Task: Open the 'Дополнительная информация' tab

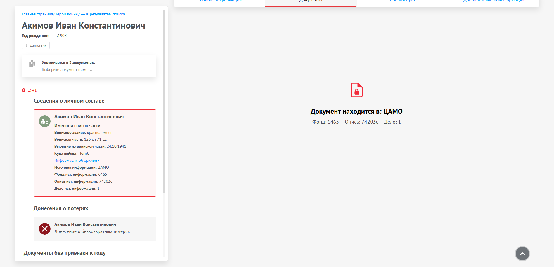Action: (494, 1)
